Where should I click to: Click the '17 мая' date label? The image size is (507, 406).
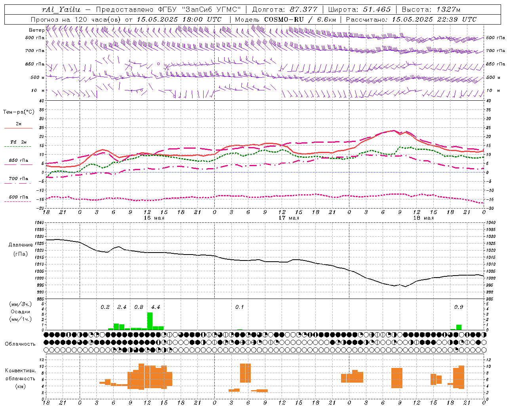pyautogui.click(x=289, y=218)
